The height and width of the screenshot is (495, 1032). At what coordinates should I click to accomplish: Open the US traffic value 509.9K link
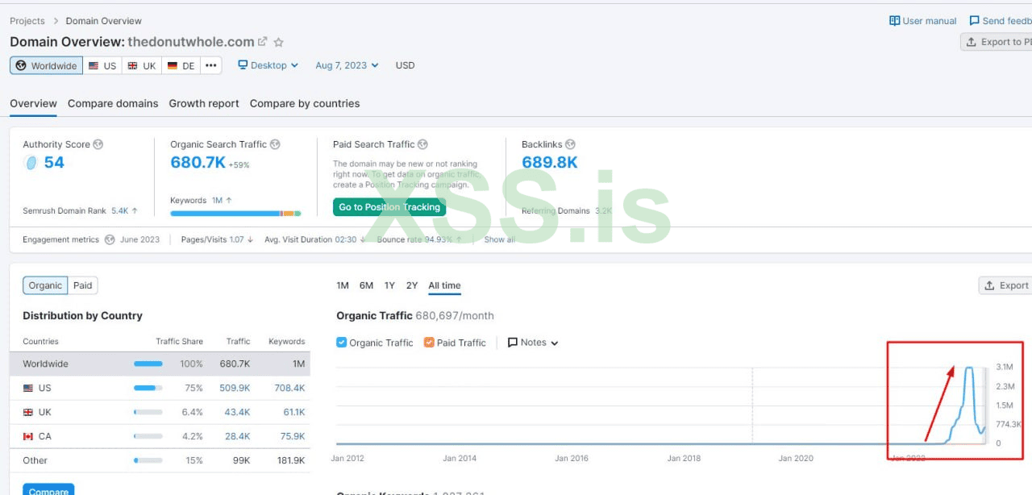pos(235,388)
